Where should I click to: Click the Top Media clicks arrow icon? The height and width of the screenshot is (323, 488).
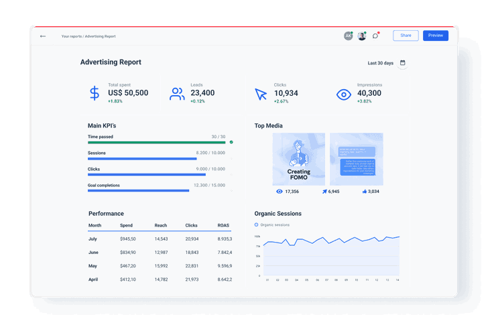[324, 192]
